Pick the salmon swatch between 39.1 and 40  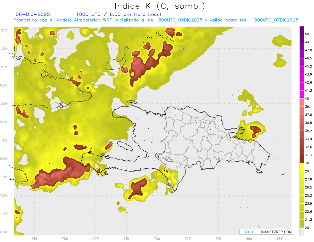click(302, 103)
